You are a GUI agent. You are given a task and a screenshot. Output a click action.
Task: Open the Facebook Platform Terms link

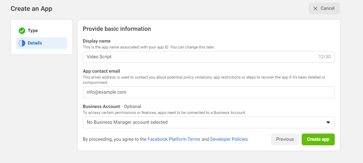[174, 139]
